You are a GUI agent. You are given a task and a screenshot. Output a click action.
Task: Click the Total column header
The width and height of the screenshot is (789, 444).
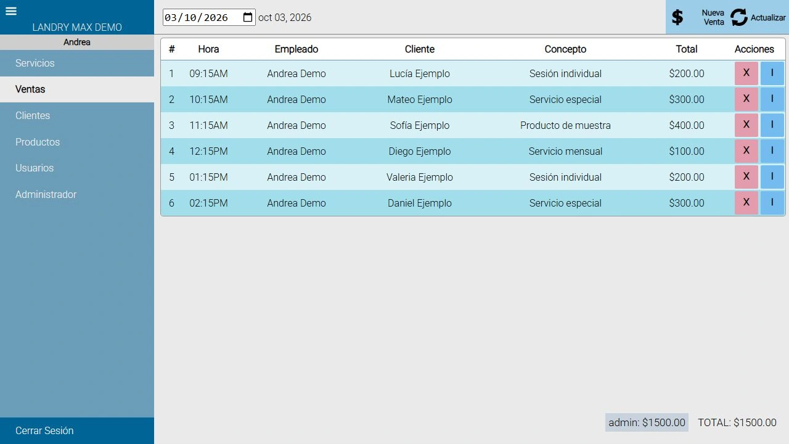coord(687,49)
